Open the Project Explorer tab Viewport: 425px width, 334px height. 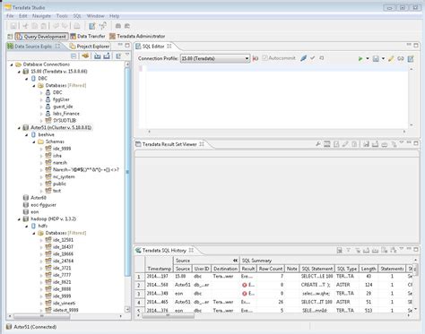click(x=90, y=47)
